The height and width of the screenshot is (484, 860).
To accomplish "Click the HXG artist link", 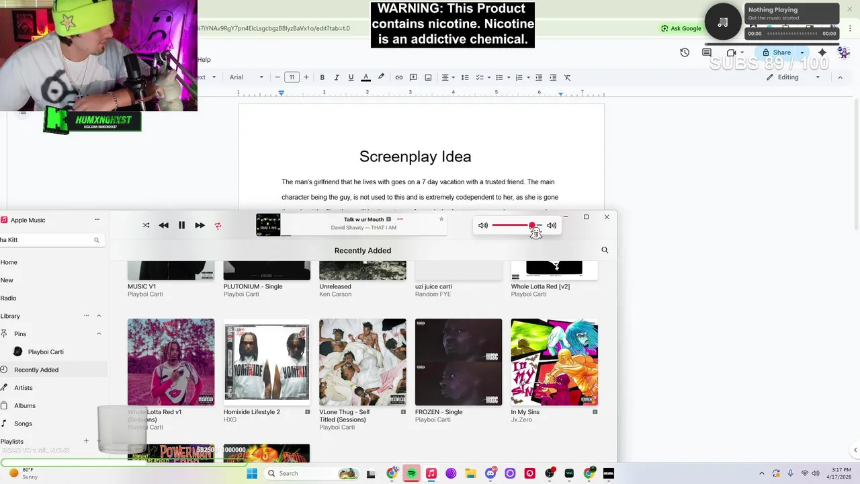I will [x=230, y=420].
